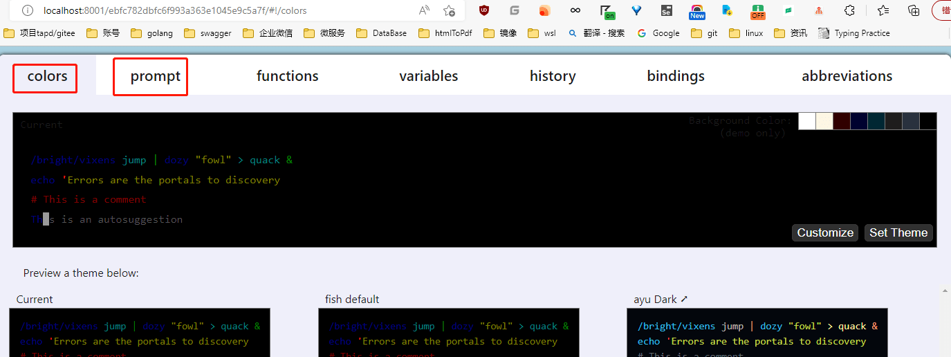Pick the cream background color swatch
The height and width of the screenshot is (357, 951).
click(824, 121)
